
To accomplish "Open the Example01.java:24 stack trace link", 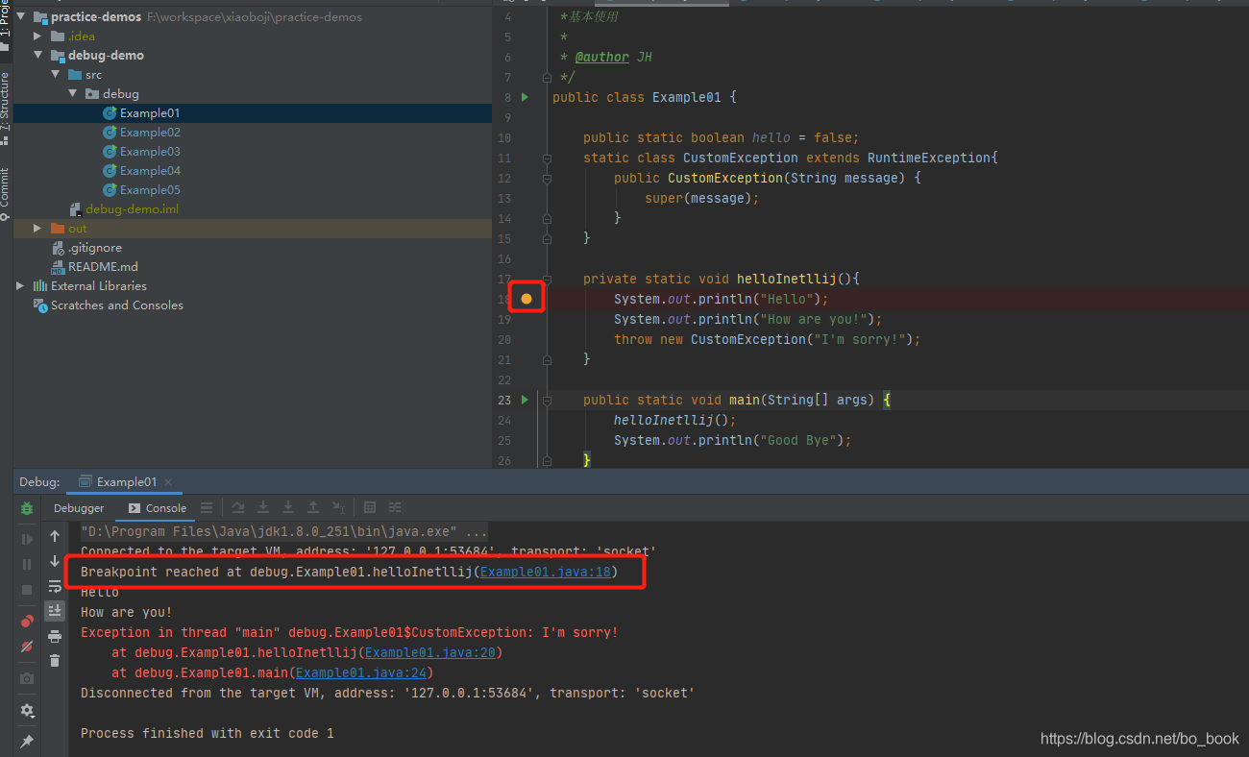I will (x=360, y=673).
